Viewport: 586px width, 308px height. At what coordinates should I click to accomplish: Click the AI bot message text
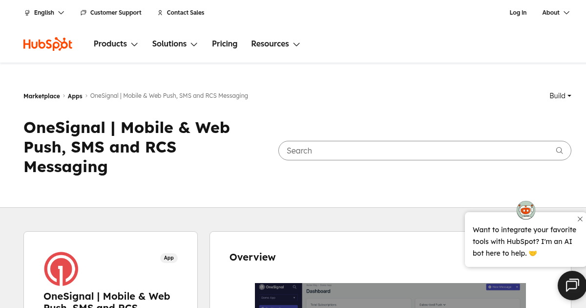(x=524, y=242)
